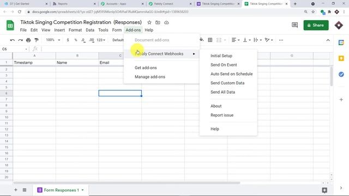Click the vertical scrollbar
This screenshot has height=196, width=349.
331,77
